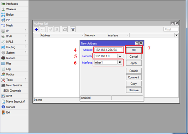Click the Address field with 192.168.1.254/24
This screenshot has width=188, height=134.
point(108,50)
